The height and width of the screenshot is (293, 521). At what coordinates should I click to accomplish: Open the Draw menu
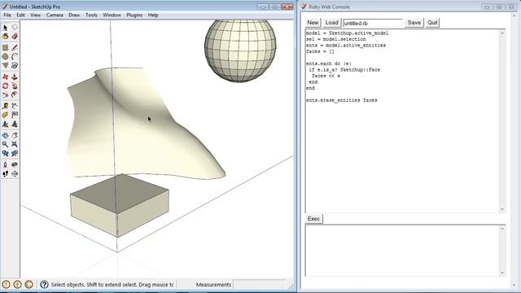(x=74, y=15)
